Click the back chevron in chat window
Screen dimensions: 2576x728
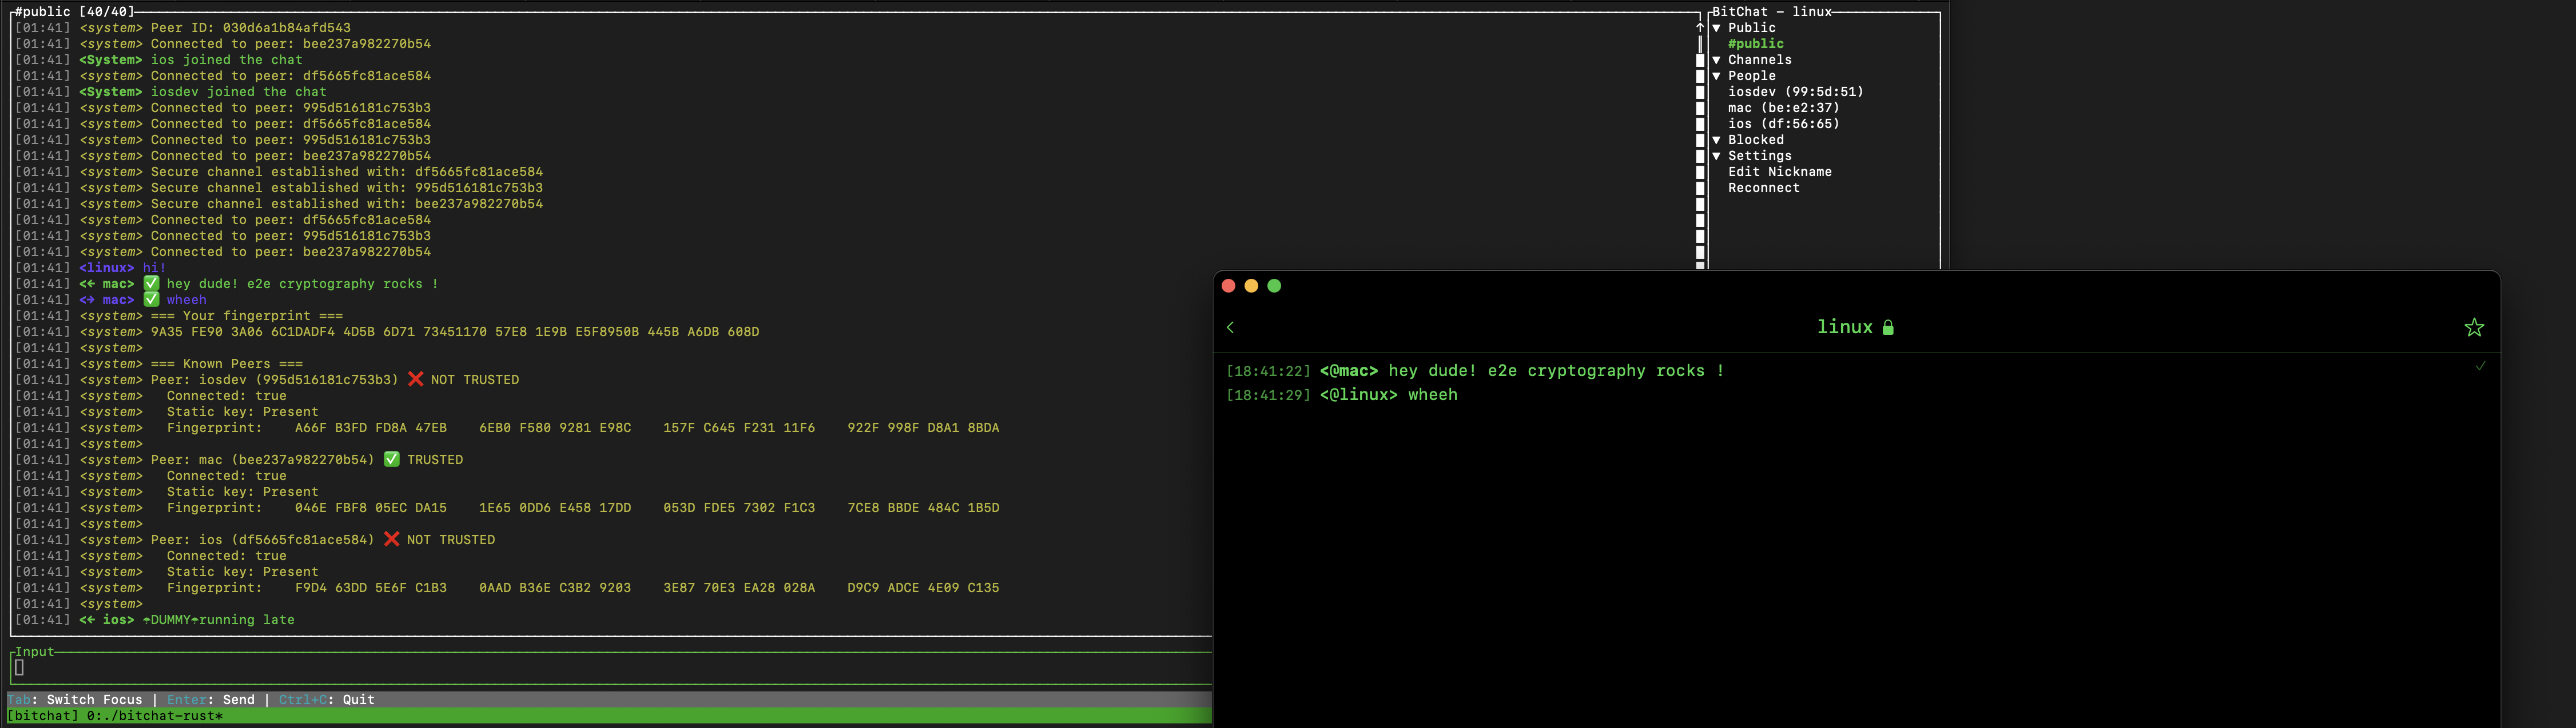pyautogui.click(x=1230, y=327)
